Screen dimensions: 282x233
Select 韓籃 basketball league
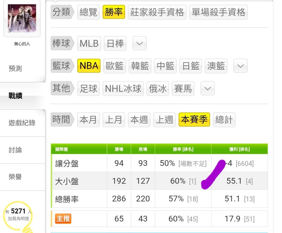tap(140, 66)
